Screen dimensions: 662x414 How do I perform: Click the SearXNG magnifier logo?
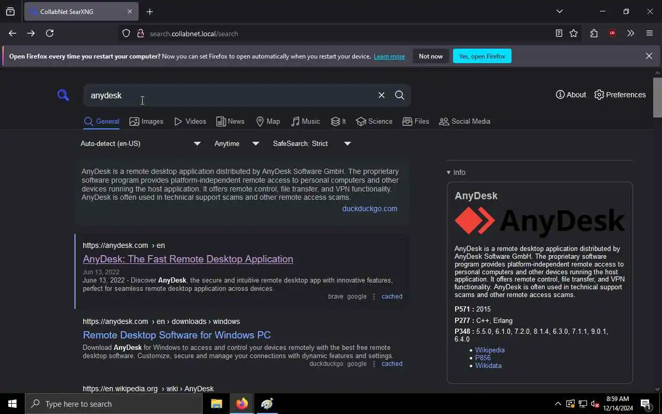tap(63, 95)
